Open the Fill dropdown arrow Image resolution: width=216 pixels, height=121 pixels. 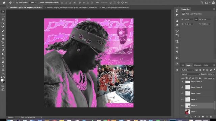214,78
